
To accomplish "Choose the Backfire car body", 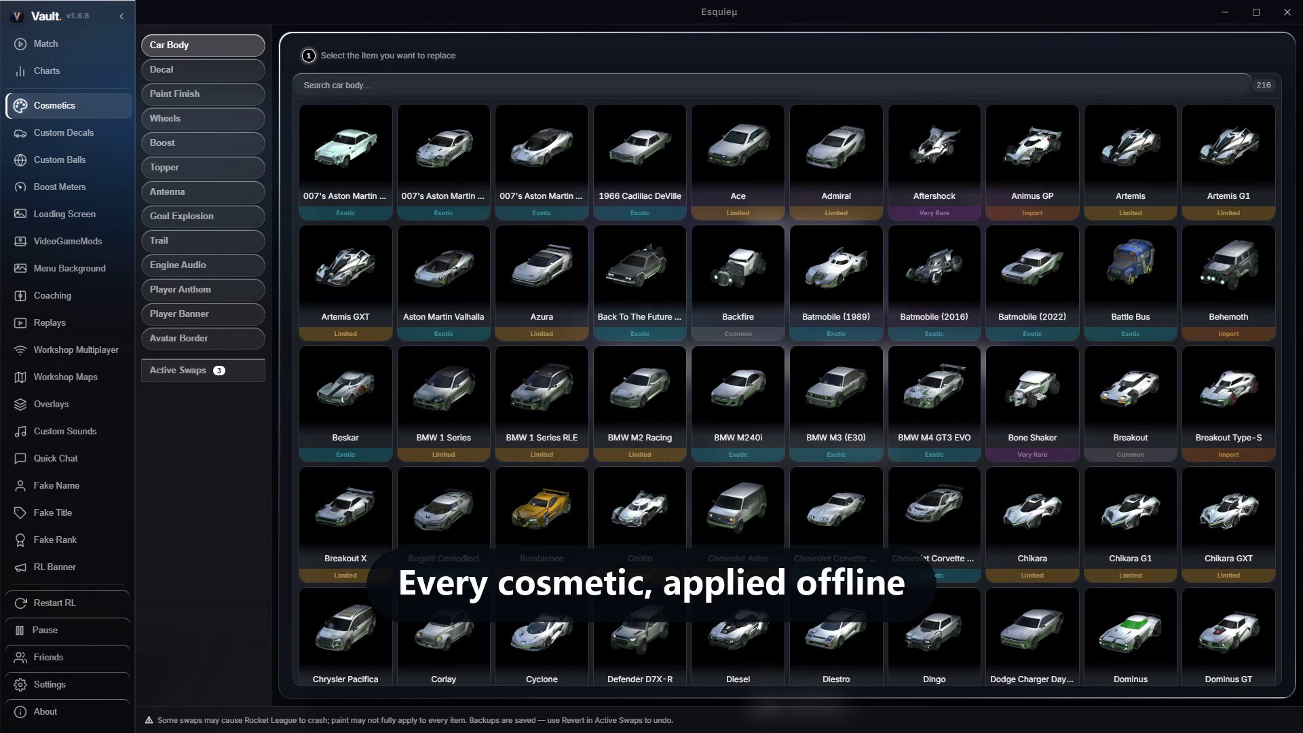I will (x=738, y=283).
